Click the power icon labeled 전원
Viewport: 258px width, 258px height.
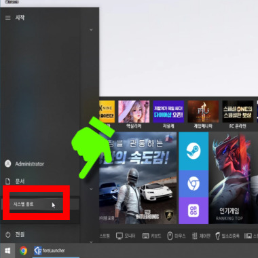(15, 234)
